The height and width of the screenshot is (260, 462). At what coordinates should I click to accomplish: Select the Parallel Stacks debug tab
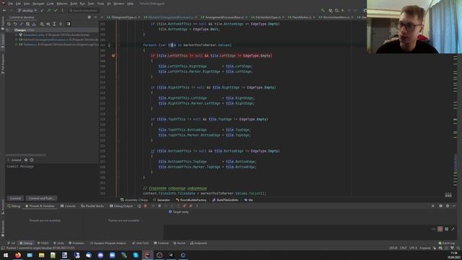click(92, 206)
